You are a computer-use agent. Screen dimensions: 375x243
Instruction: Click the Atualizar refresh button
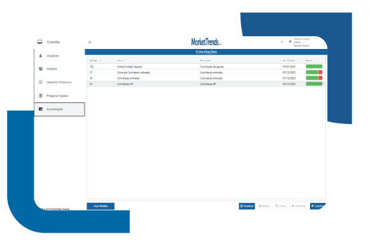[x=247, y=206]
